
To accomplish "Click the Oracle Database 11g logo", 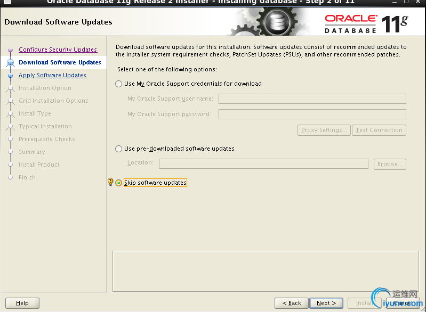I will coord(366,24).
